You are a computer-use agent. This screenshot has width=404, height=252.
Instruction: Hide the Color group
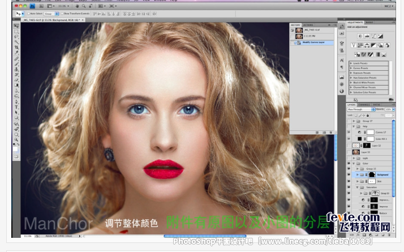pos(349,163)
